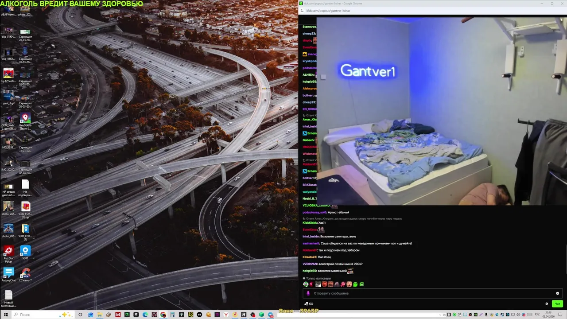Click the Kitaets23 username in chat
This screenshot has height=319, width=567.
(x=310, y=257)
